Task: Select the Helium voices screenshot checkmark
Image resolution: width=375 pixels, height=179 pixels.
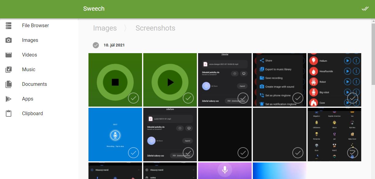Action: [x=353, y=98]
